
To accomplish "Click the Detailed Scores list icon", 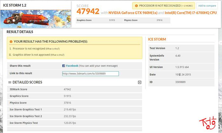I will [10, 82].
